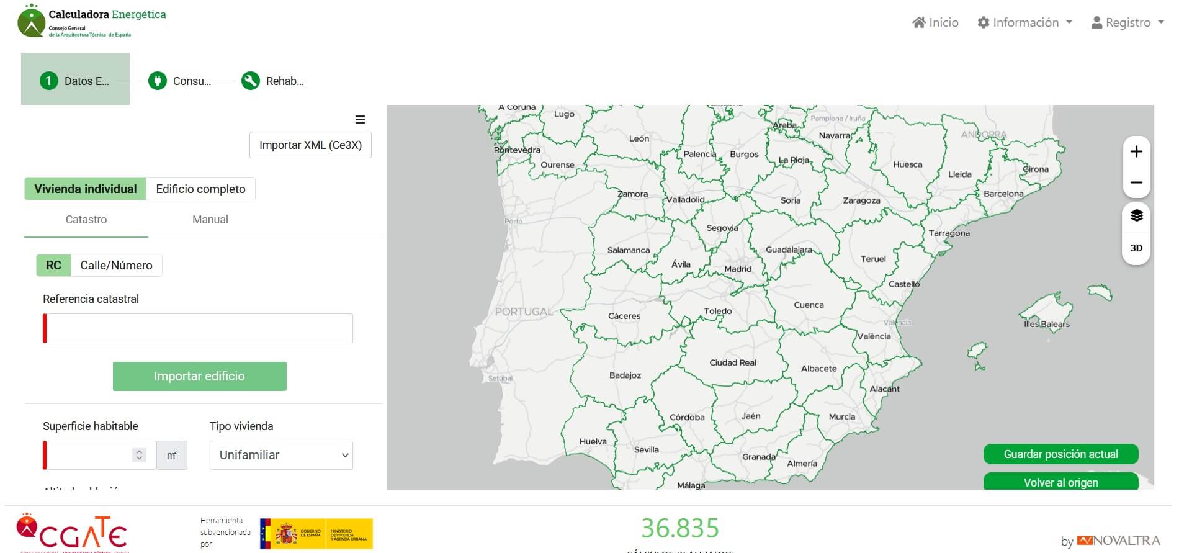Switch to the Manual tab
Viewport: 1179px width, 553px height.
(x=210, y=220)
